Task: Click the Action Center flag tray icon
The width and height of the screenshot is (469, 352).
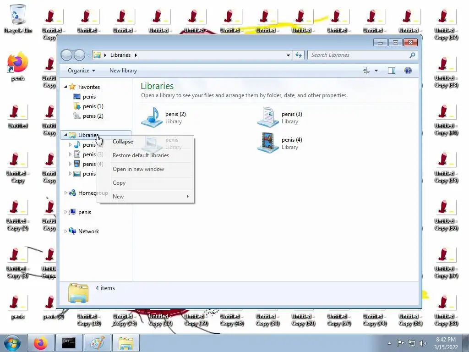Action: tap(400, 343)
